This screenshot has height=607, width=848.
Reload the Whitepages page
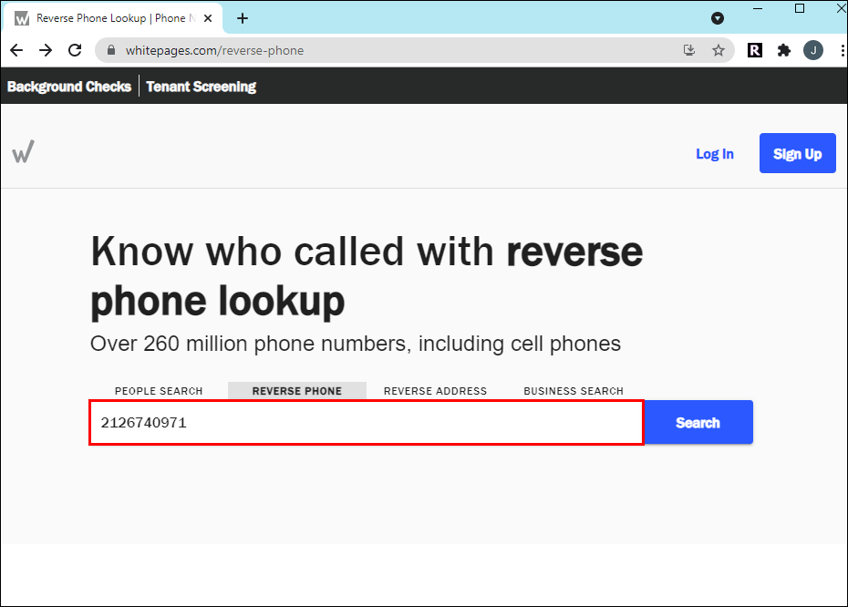click(75, 50)
